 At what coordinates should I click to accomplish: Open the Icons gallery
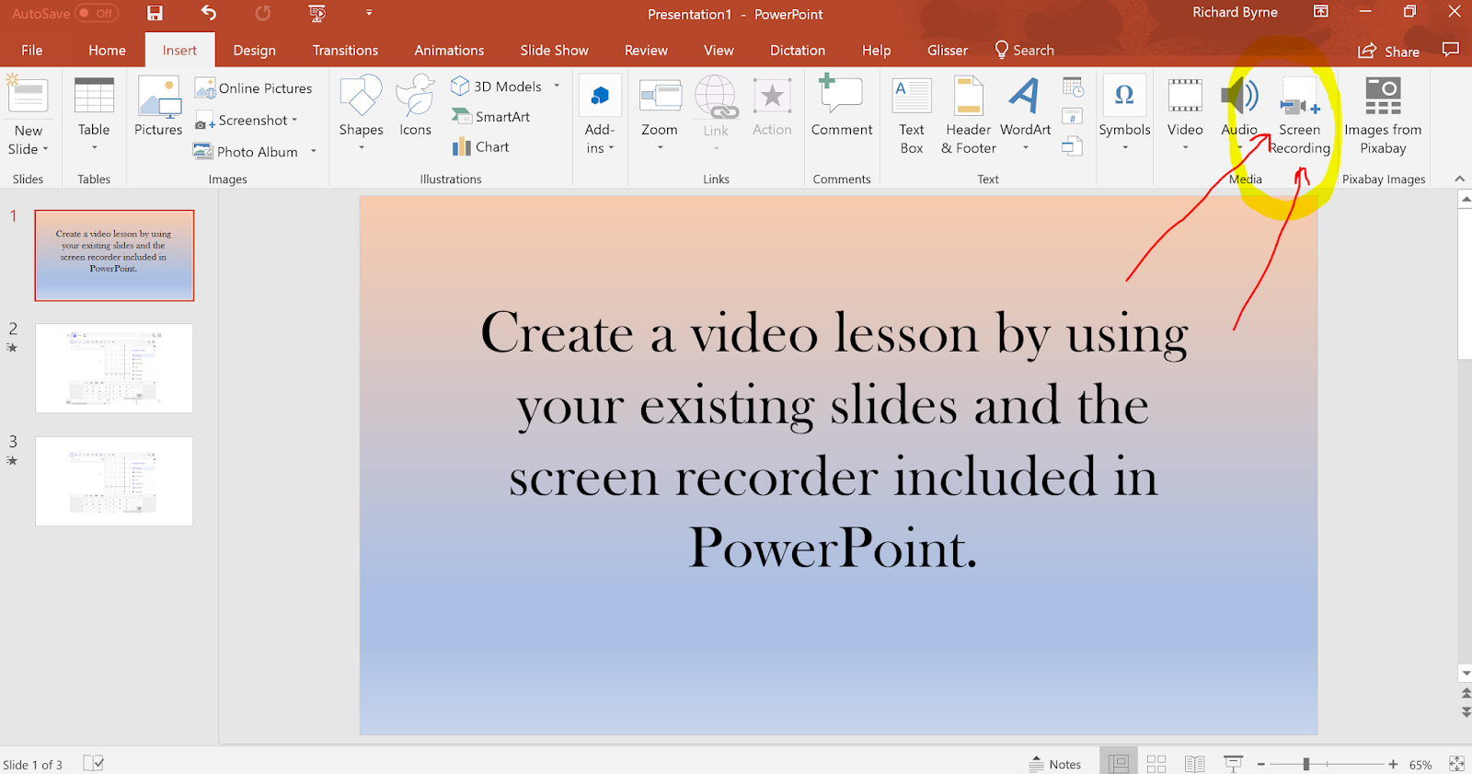[x=415, y=107]
